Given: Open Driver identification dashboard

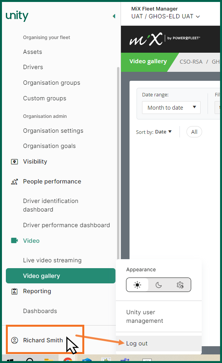Looking at the screenshot, I should pos(50,205).
